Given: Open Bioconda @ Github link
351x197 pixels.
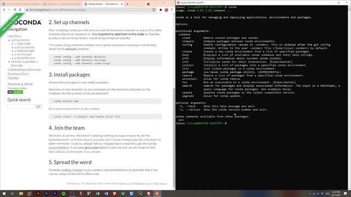Looking at the screenshot, I should click(20, 84).
